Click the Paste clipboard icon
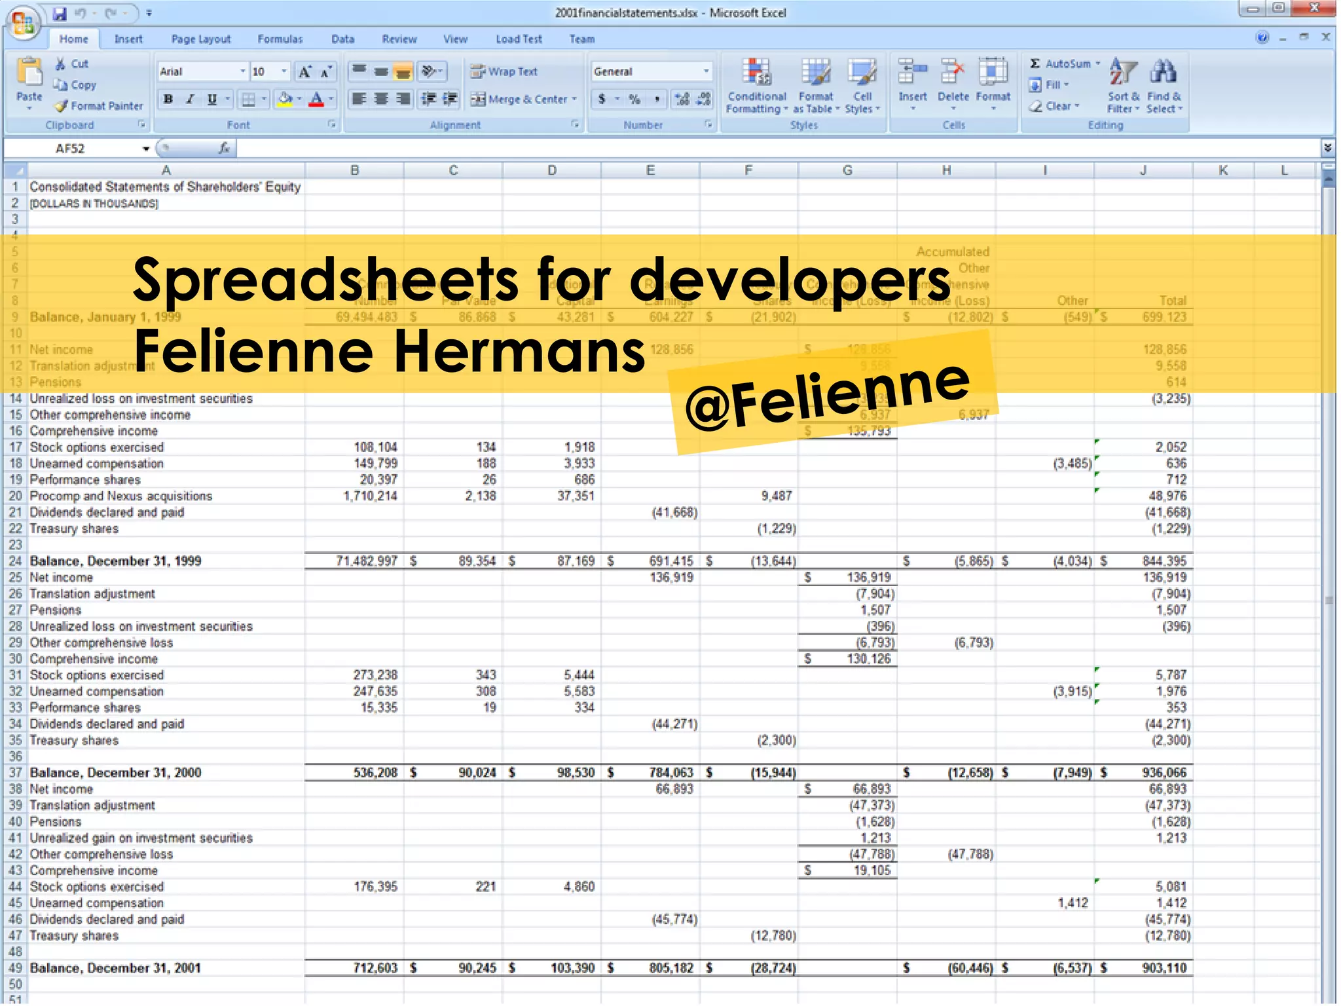The height and width of the screenshot is (1006, 1341). click(x=29, y=72)
